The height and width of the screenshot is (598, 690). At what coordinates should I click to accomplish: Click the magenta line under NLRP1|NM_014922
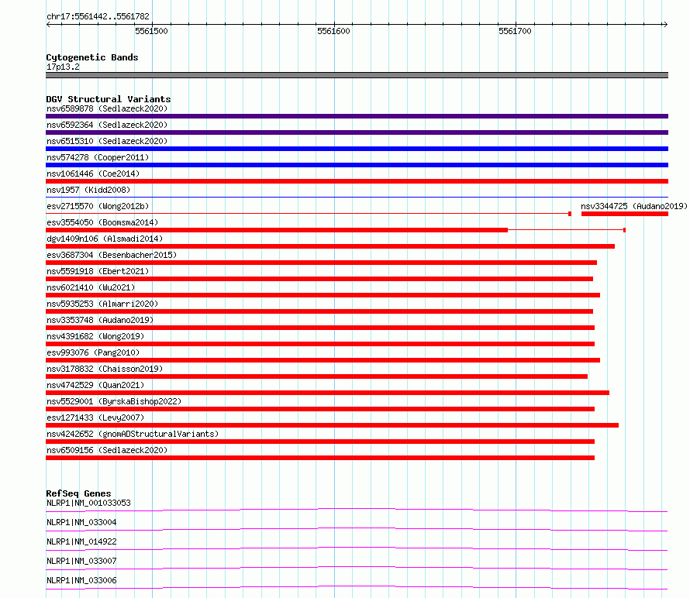tap(357, 548)
